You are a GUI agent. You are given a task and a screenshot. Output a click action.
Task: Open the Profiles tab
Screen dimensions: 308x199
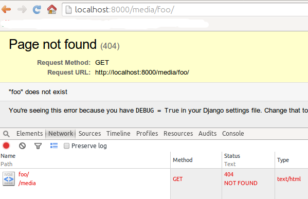tap(147, 134)
